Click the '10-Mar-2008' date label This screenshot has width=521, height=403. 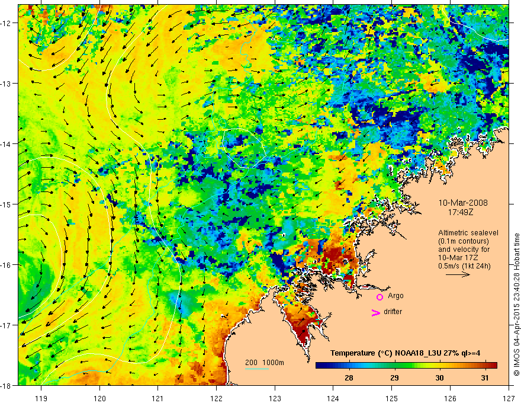point(463,203)
